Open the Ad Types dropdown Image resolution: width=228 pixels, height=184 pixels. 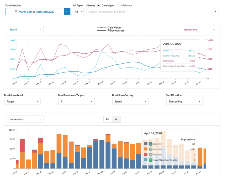tap(78, 11)
